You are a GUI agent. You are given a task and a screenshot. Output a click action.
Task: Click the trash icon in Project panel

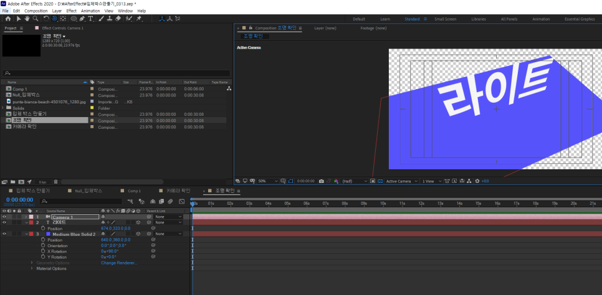55,182
